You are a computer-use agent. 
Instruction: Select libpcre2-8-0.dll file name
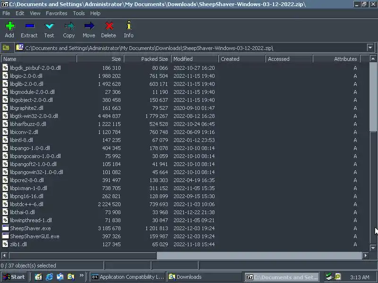coord(27,180)
